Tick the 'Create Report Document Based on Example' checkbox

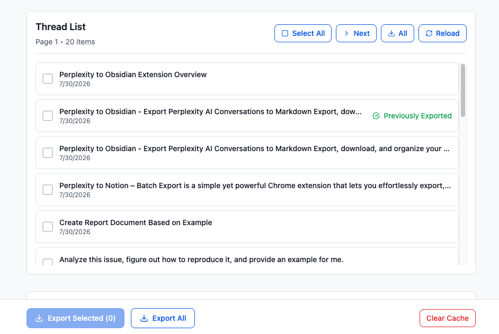[x=48, y=227]
